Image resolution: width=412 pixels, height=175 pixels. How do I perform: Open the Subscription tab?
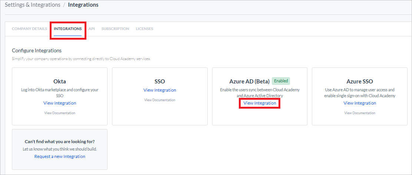pyautogui.click(x=115, y=29)
